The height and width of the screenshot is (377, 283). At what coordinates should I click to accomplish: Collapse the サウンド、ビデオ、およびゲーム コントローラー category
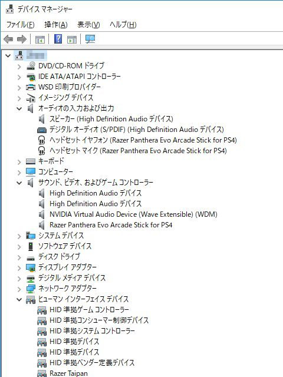tap(19, 183)
